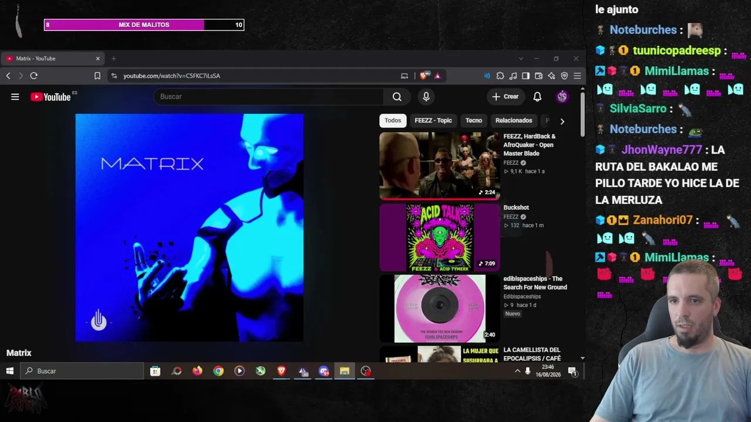Click the Matrix album art video player
Image resolution: width=751 pixels, height=422 pixels.
pyautogui.click(x=190, y=227)
